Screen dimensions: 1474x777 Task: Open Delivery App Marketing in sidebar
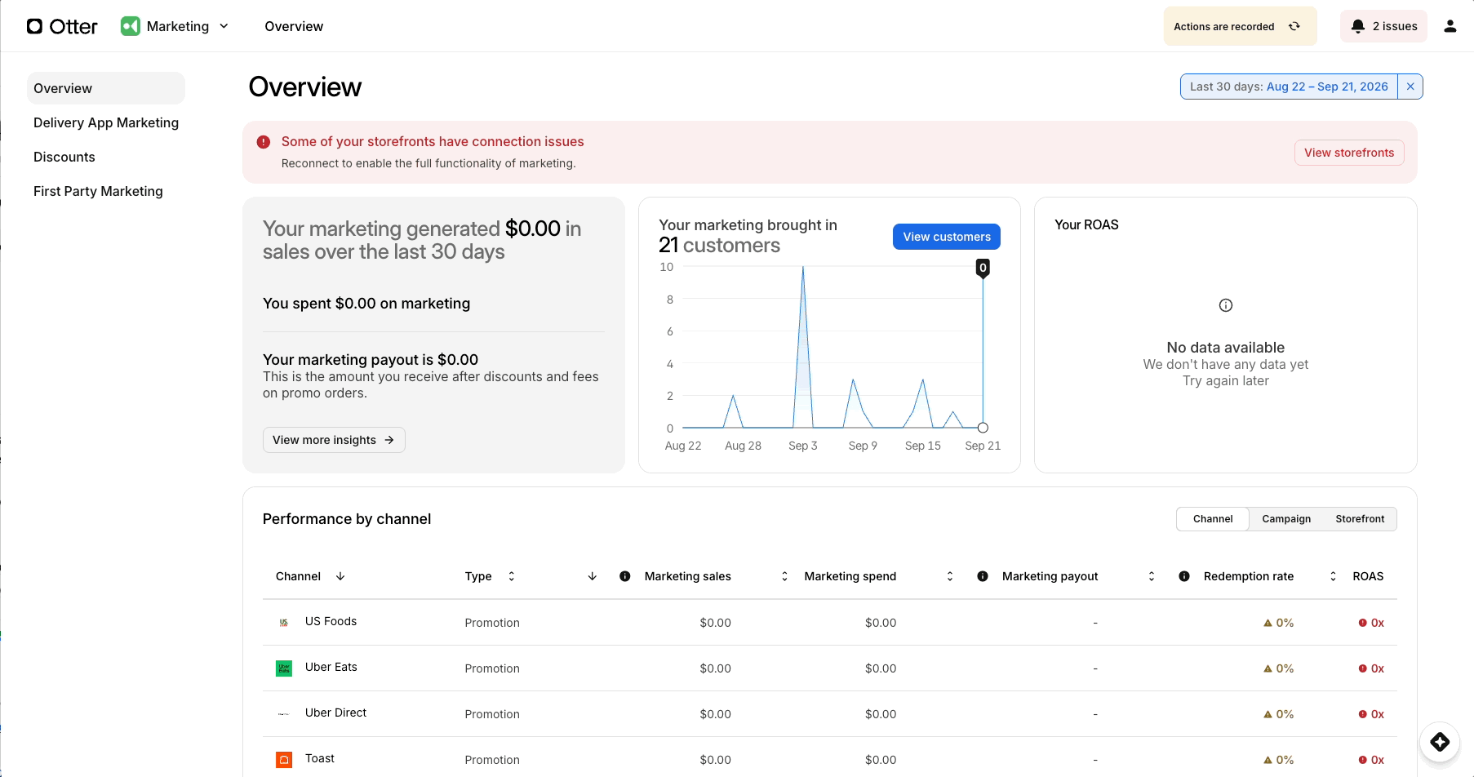106,122
